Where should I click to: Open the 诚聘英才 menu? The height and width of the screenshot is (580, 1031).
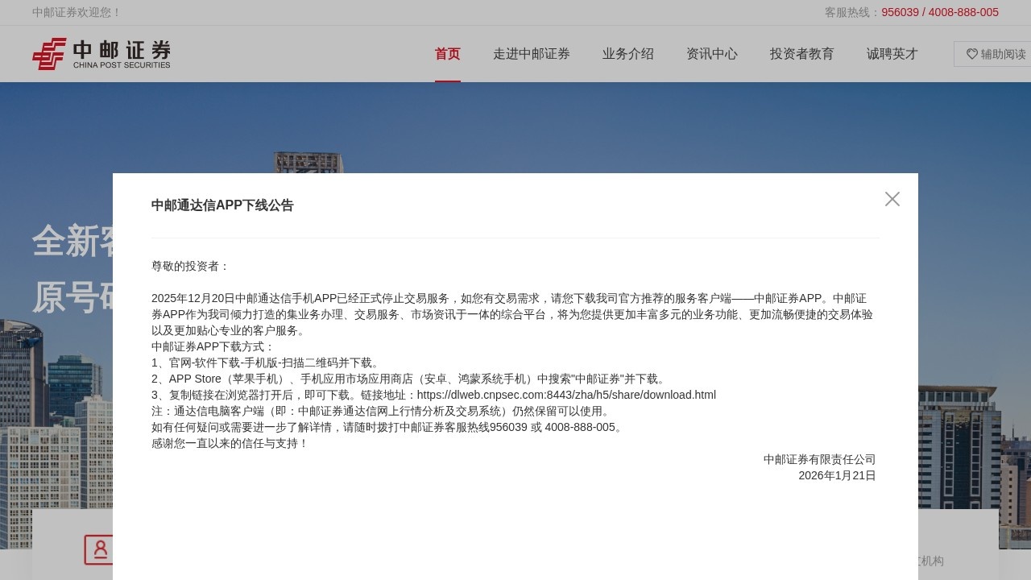tap(892, 54)
